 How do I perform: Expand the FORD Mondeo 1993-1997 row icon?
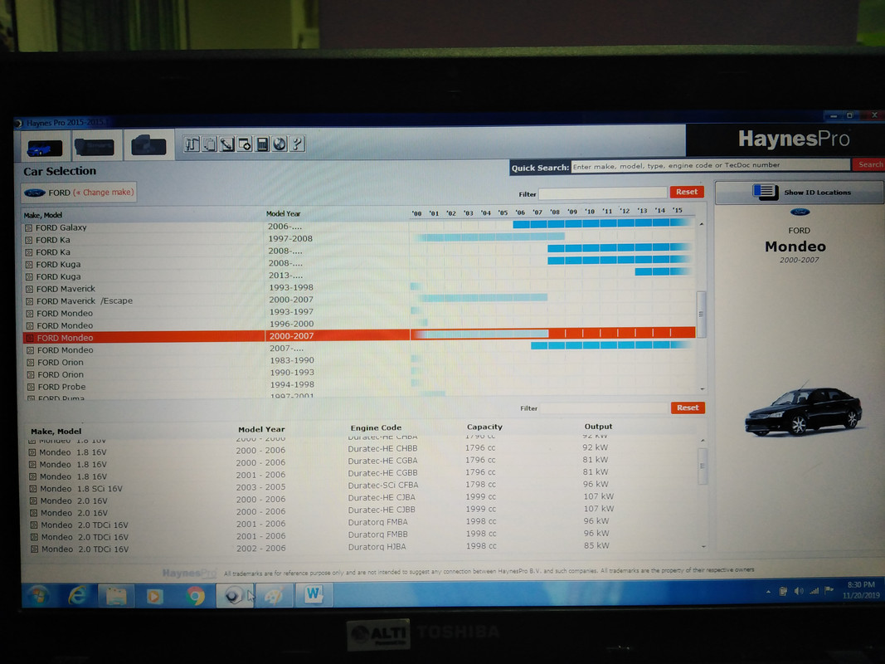click(x=30, y=314)
